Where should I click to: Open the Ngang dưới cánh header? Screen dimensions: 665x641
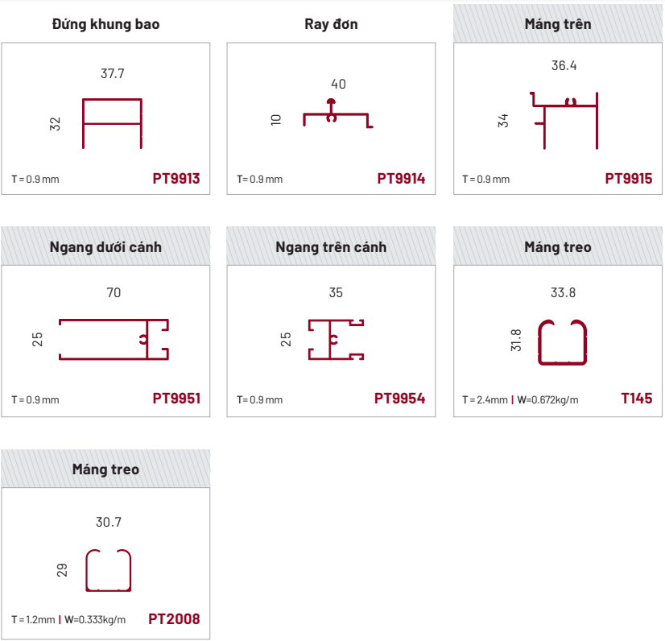point(105,247)
